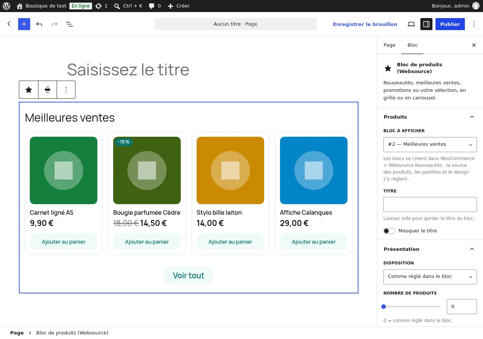Adjust the Nombre de produits slider
483x339 pixels.
coord(412,307)
